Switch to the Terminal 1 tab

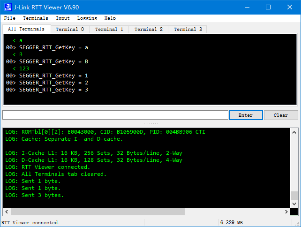[x=109, y=30]
